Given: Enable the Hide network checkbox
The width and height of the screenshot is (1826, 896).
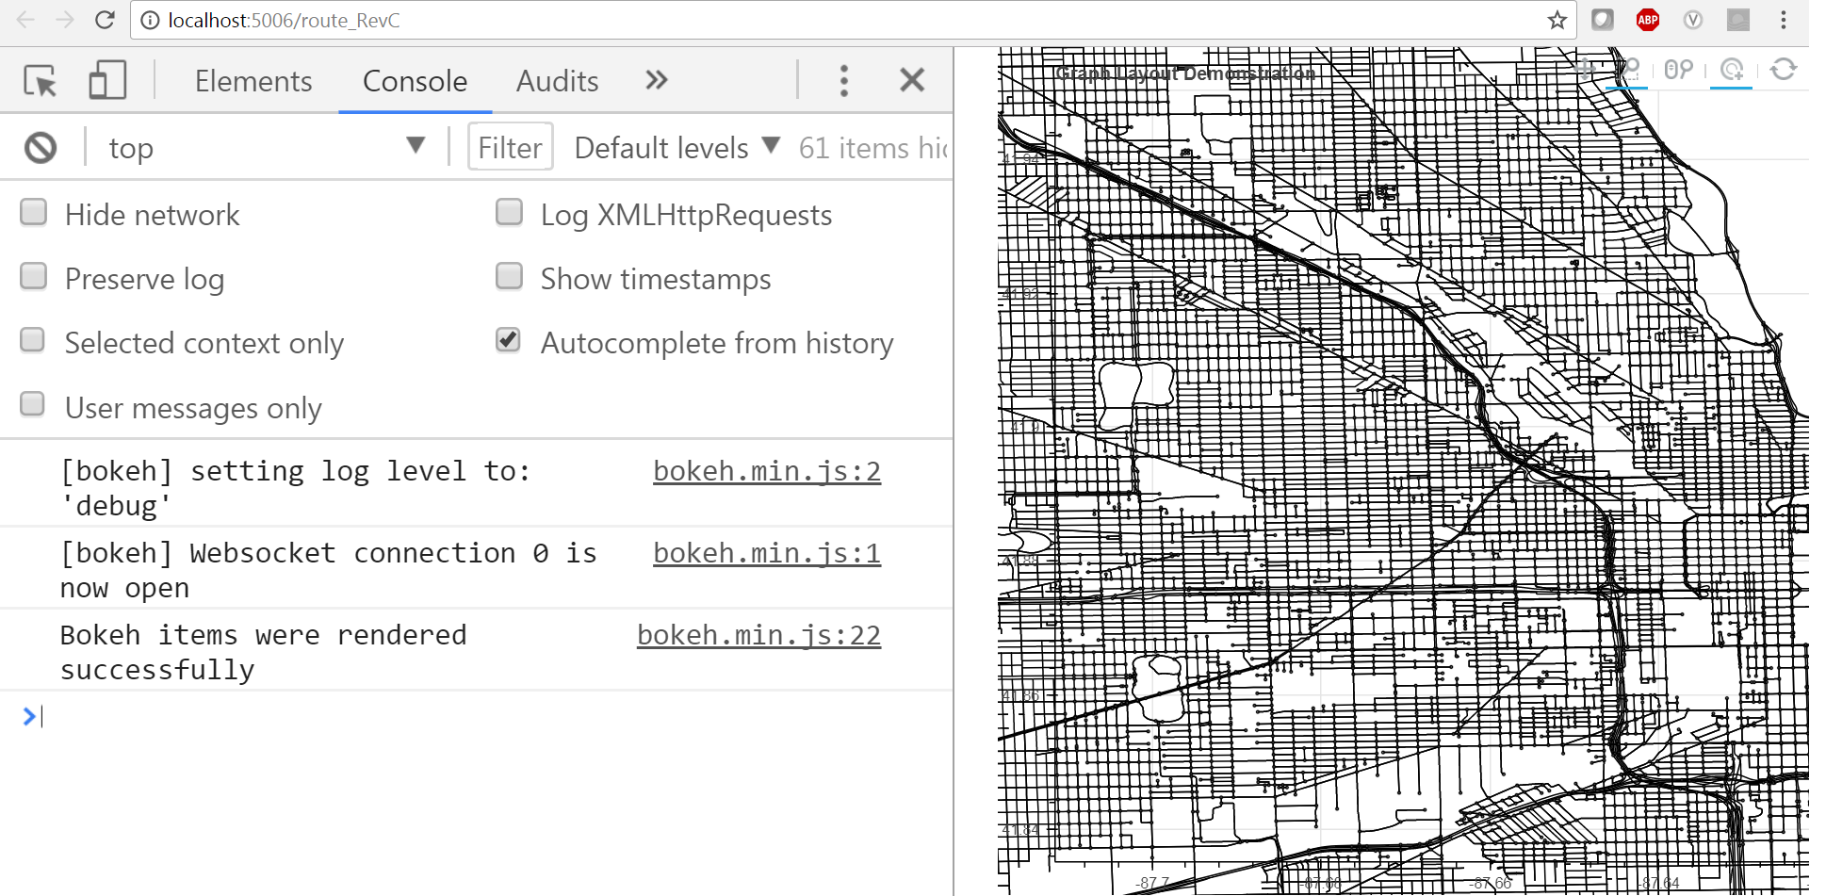Looking at the screenshot, I should [x=33, y=212].
